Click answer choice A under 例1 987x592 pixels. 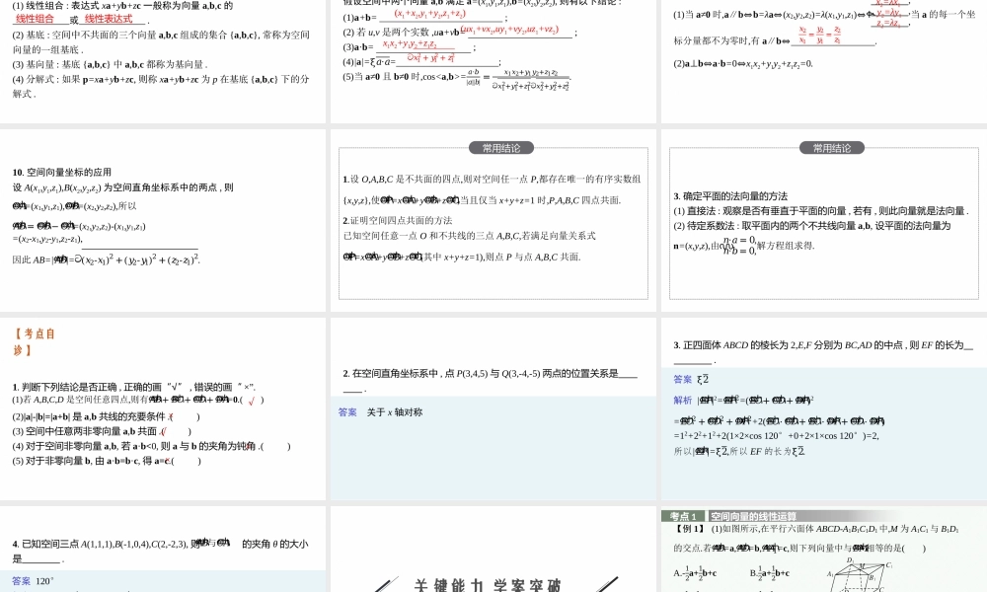[x=695, y=571]
